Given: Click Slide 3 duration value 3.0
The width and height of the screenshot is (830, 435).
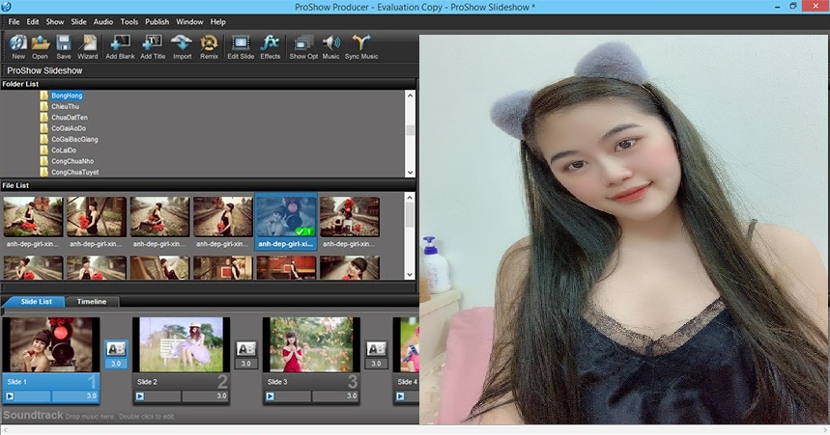Looking at the screenshot, I should click(x=352, y=395).
